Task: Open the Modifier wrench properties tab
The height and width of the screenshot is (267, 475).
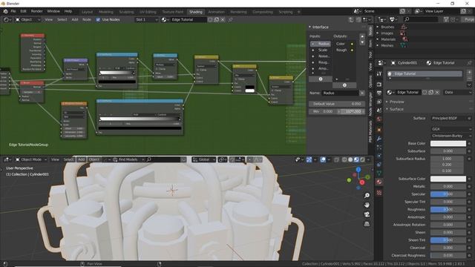Action: [x=379, y=139]
